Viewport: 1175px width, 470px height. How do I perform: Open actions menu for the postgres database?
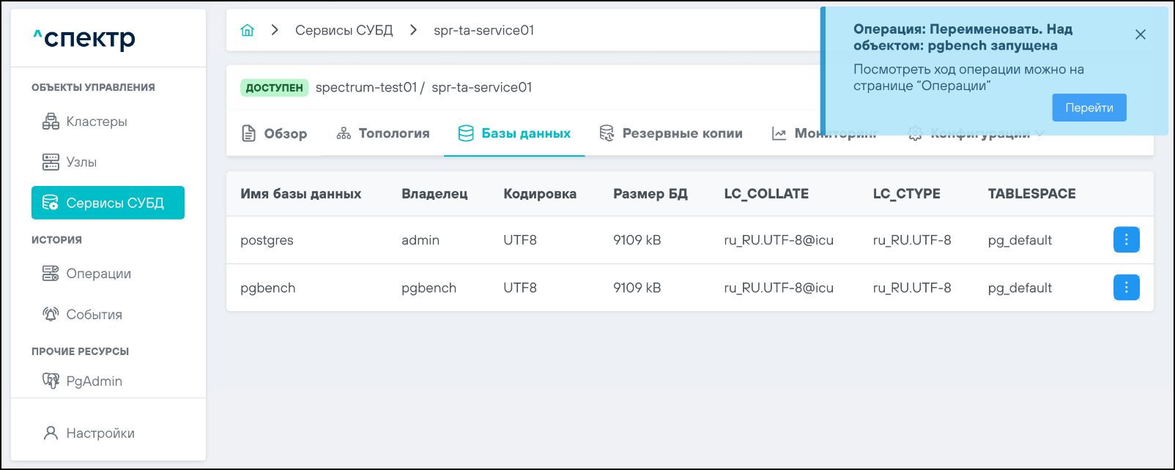point(1126,240)
